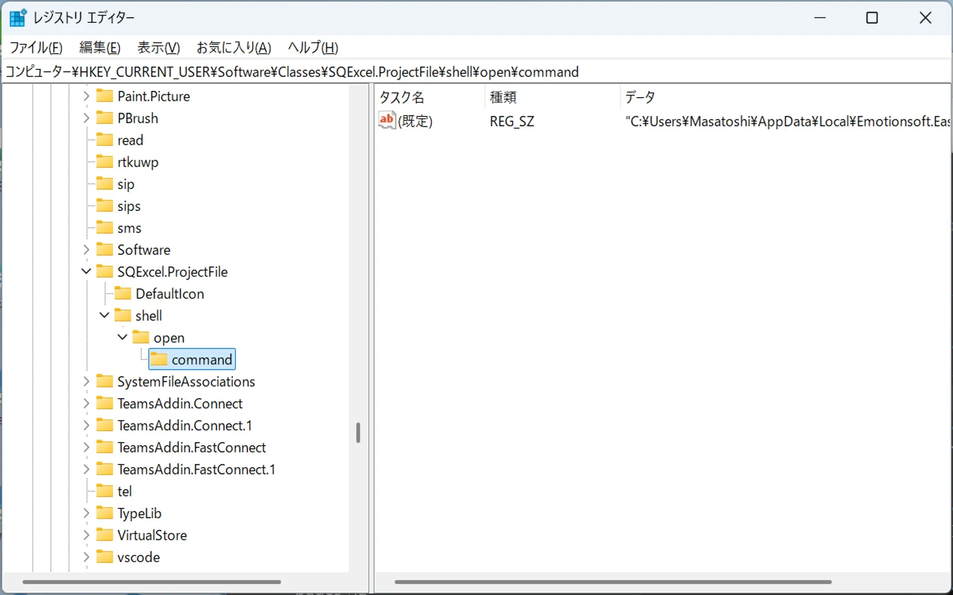Click the command folder icon
953x595 pixels.
tap(159, 359)
